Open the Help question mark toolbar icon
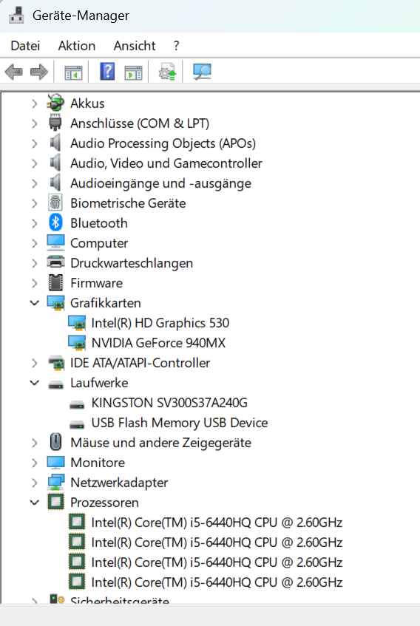The height and width of the screenshot is (626, 420). (x=107, y=72)
